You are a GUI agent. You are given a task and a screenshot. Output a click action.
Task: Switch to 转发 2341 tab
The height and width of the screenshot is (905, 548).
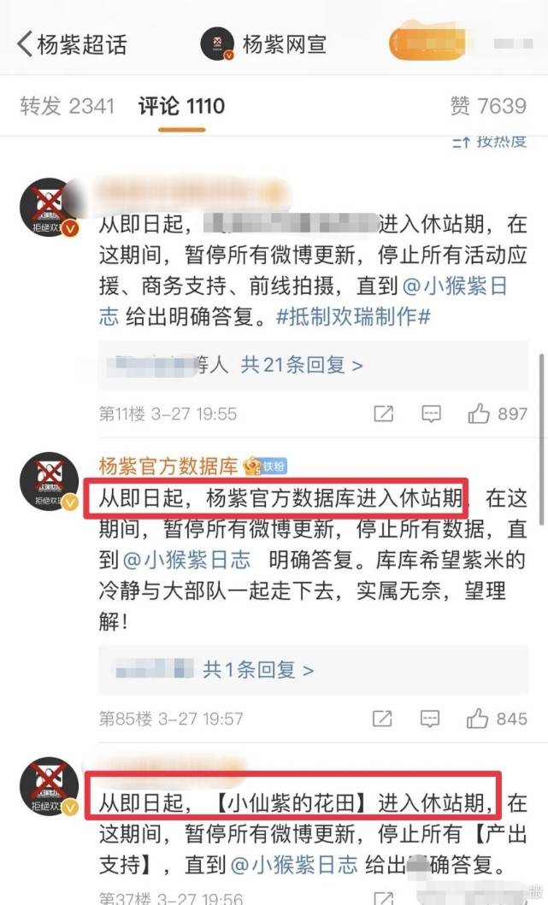coord(67,106)
